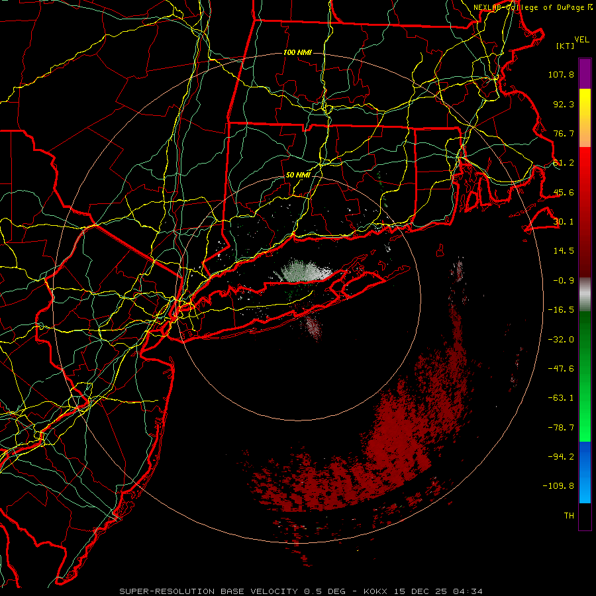Click the -78.7 velocity scale value
This screenshot has height=596, width=596.
(561, 428)
